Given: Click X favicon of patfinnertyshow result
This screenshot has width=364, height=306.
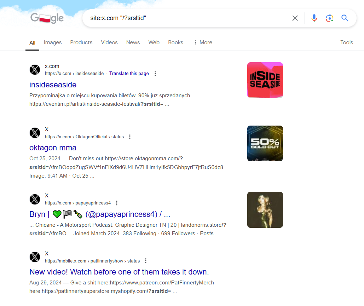Looking at the screenshot, I should pyautogui.click(x=35, y=257).
